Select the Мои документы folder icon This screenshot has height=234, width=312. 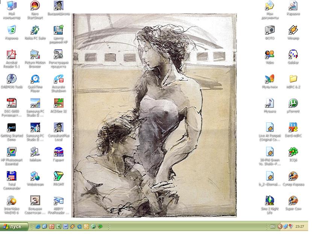pos(270,6)
